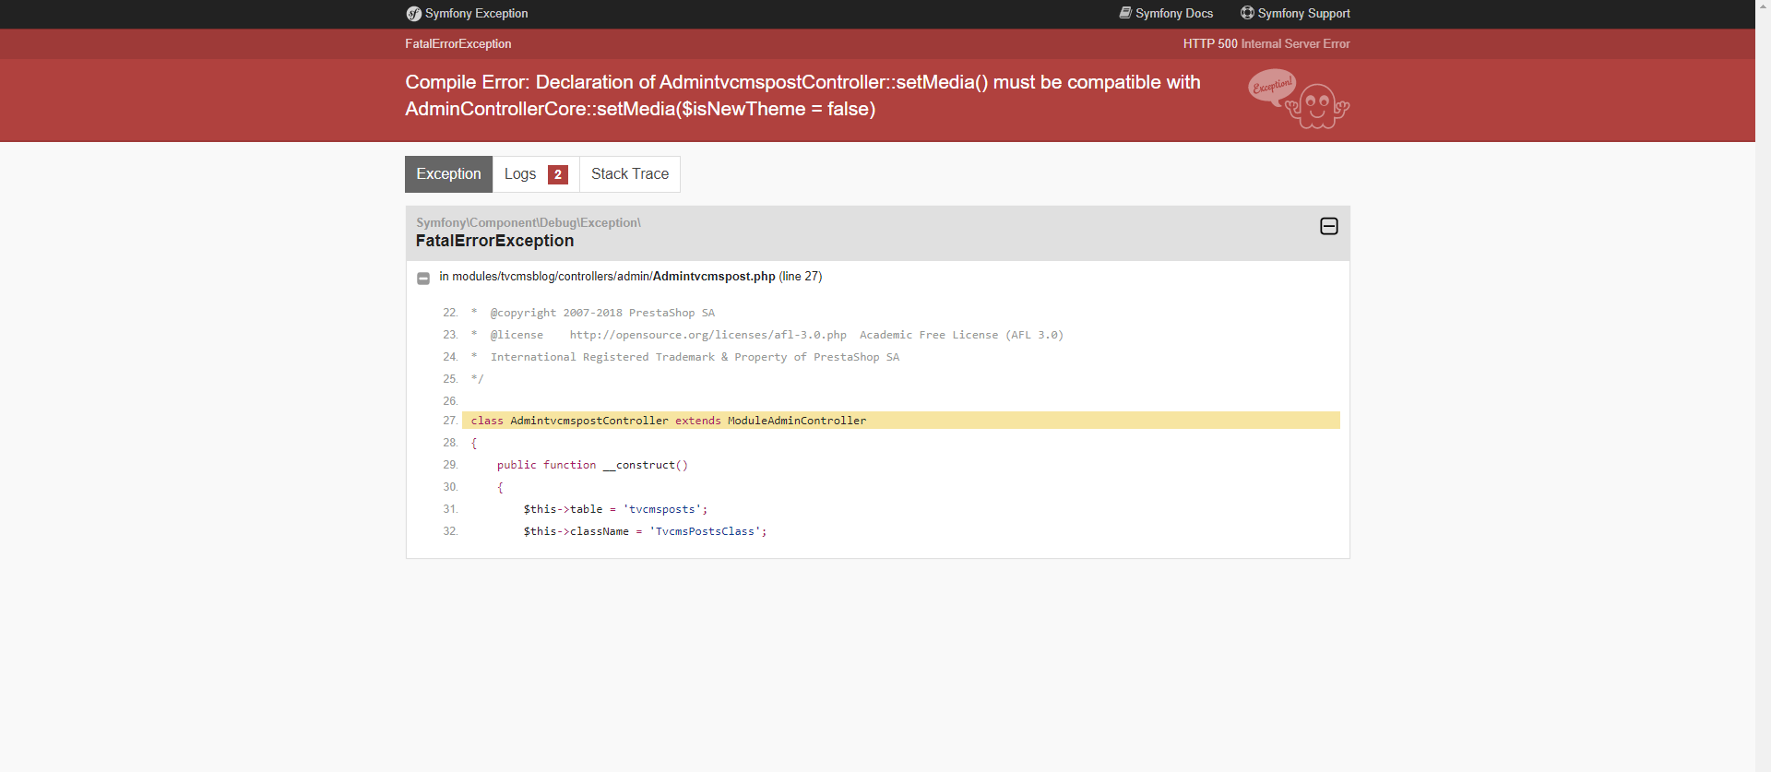1771x772 pixels.
Task: Click the red Logs count badge
Action: pyautogui.click(x=557, y=174)
